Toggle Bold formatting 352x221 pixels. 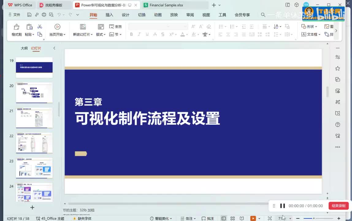click(131, 34)
